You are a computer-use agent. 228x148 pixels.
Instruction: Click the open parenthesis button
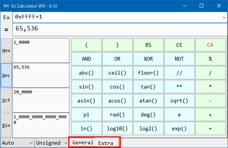pyautogui.click(x=86, y=45)
